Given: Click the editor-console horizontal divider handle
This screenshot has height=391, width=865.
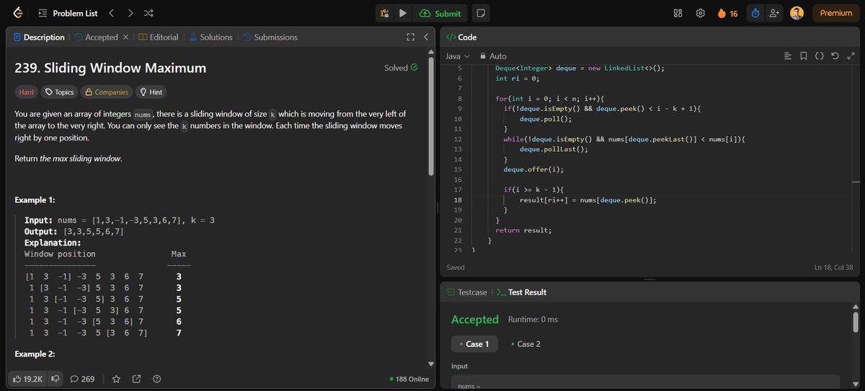Looking at the screenshot, I should pos(649,279).
